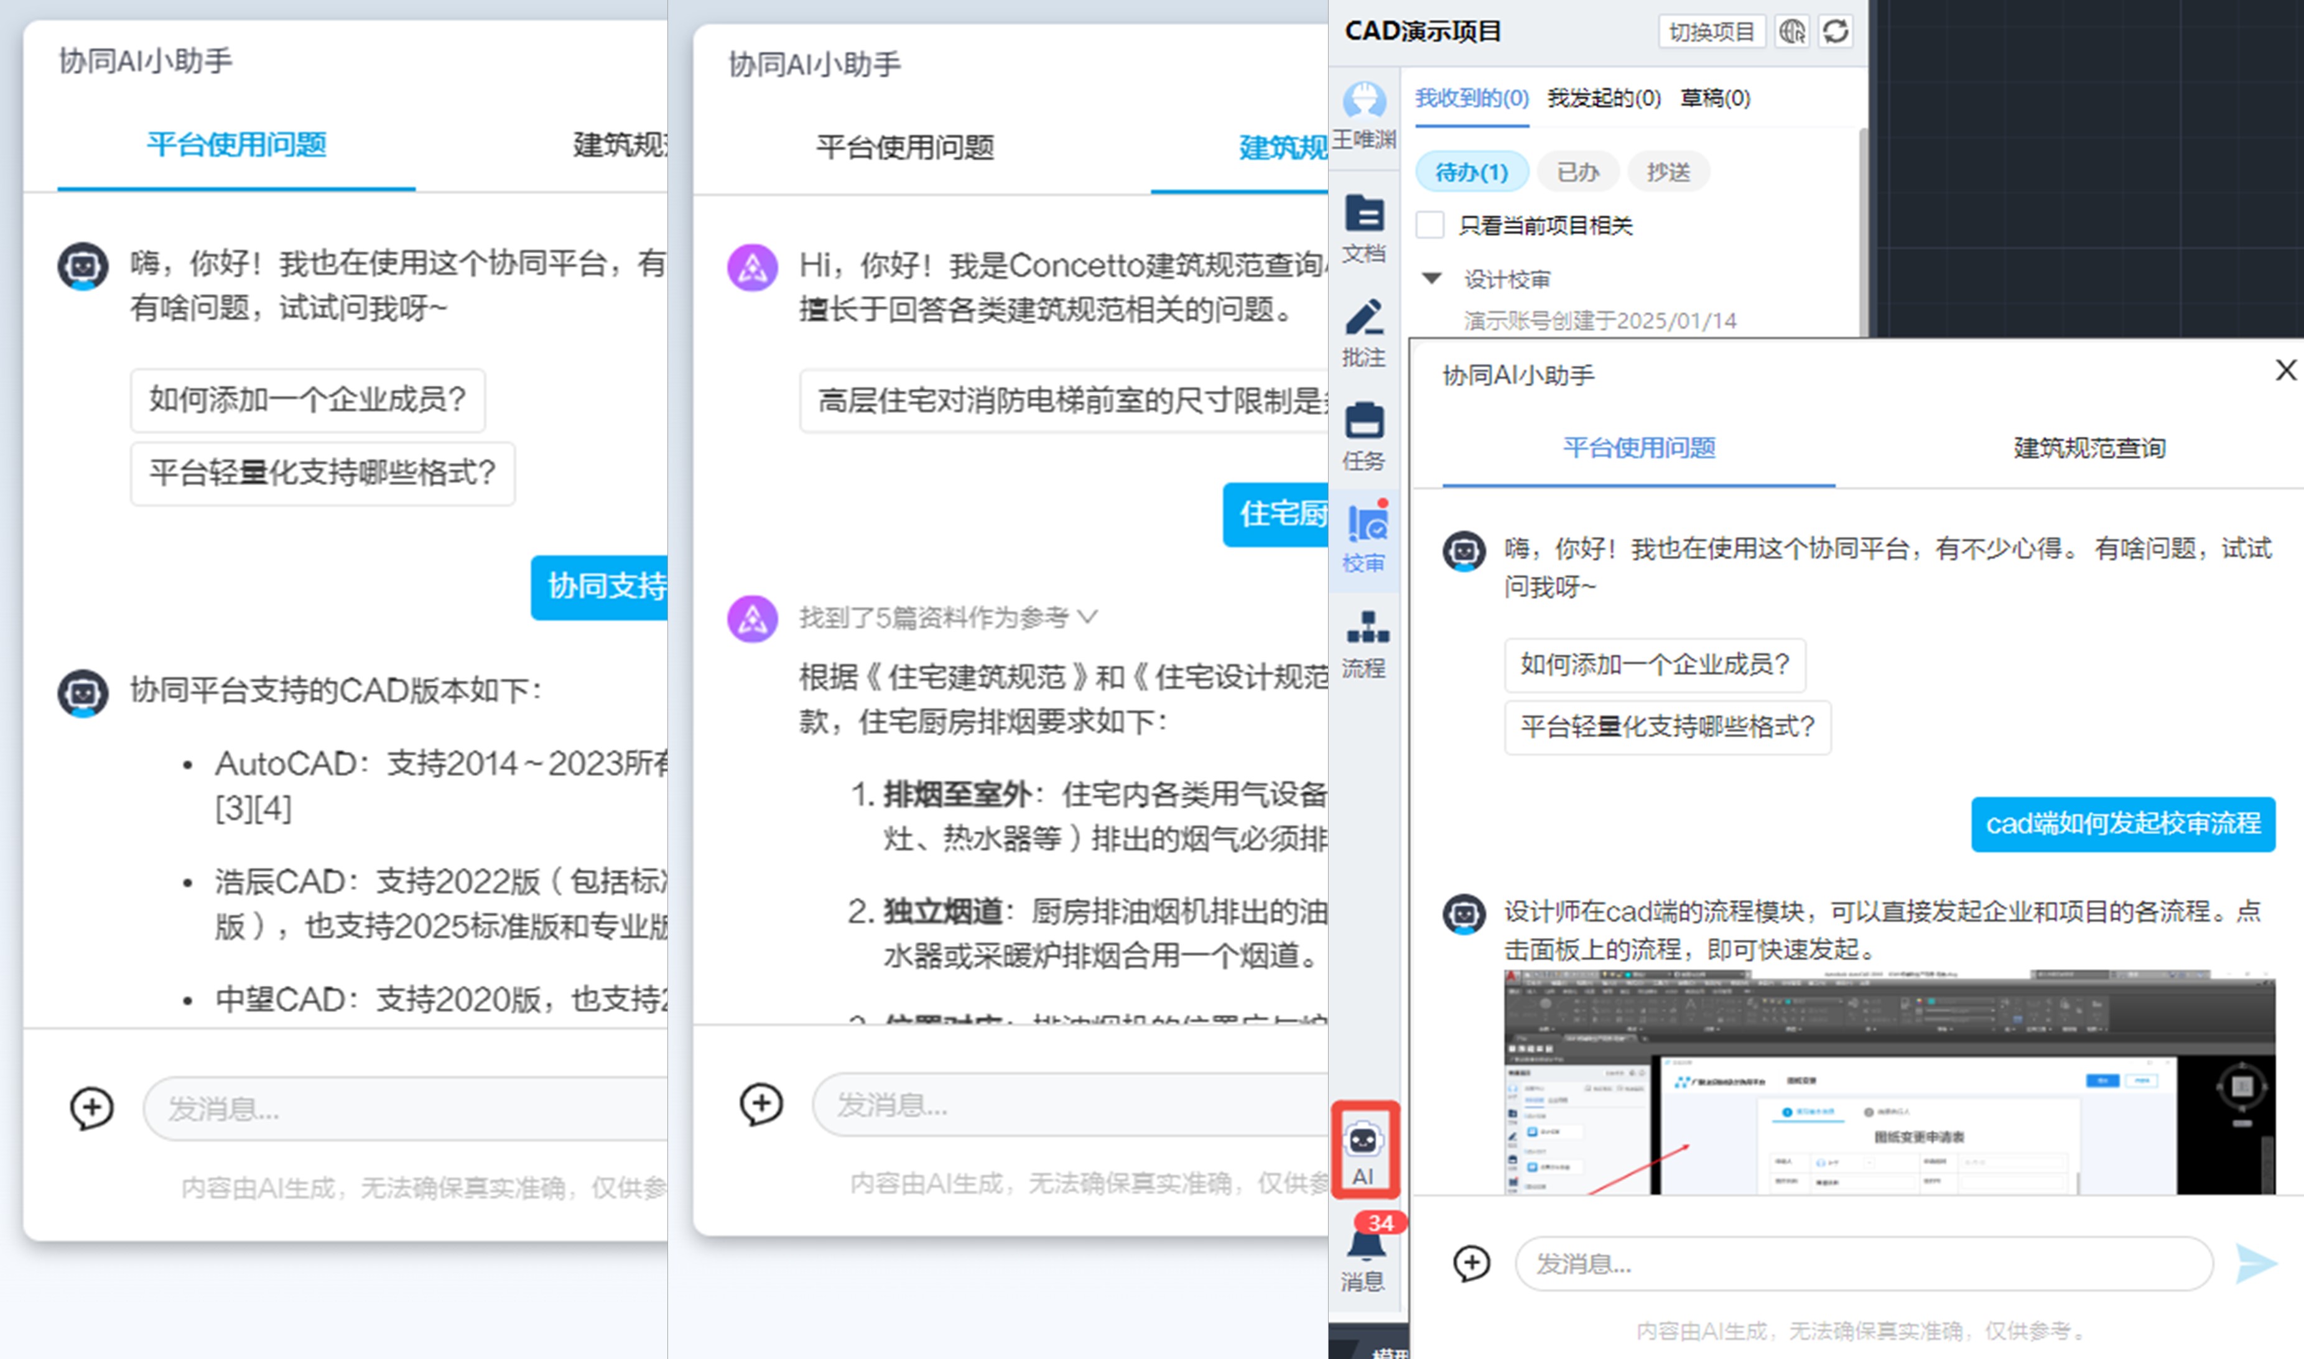Collapse the 设计校审 tree group

pos(1432,277)
